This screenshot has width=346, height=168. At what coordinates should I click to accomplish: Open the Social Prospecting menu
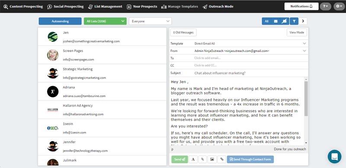(65, 6)
